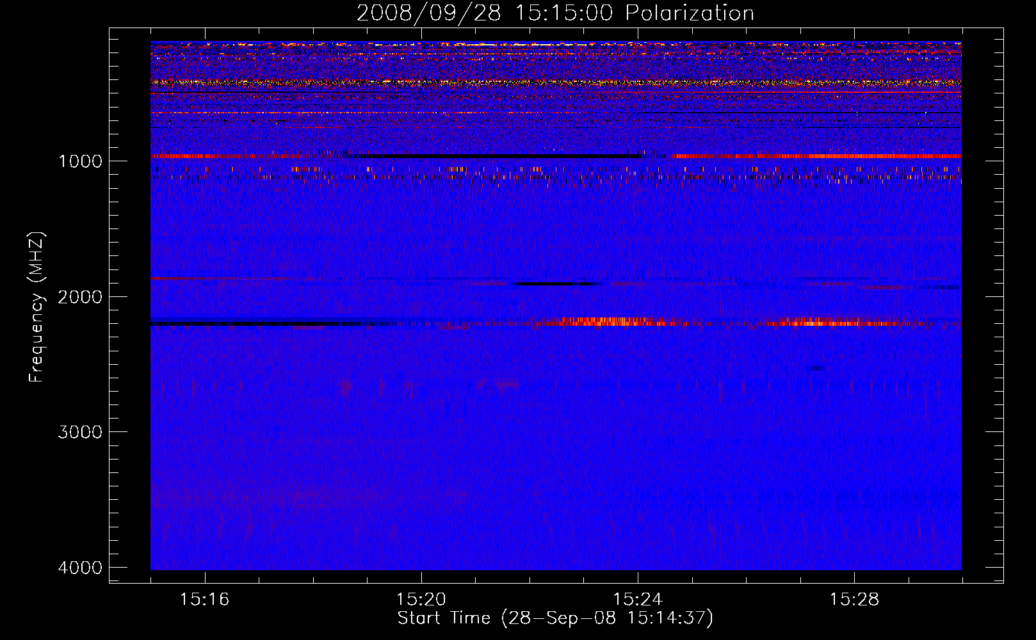
Task: Click the 15:20 time tick label
Action: coord(421,600)
